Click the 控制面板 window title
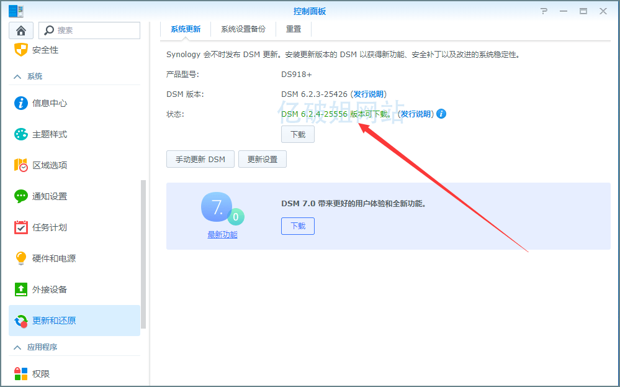The image size is (620, 387). coord(310,11)
